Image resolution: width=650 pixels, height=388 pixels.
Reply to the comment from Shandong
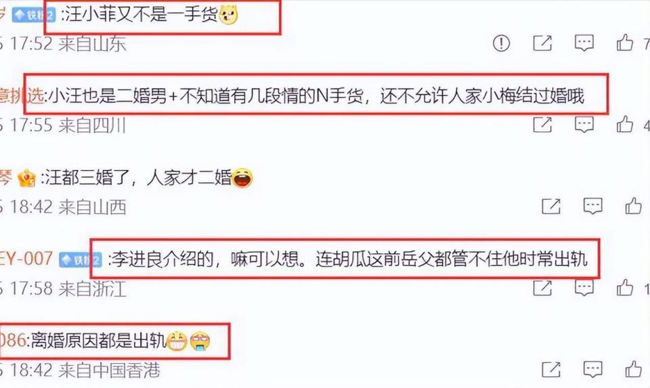[x=584, y=43]
